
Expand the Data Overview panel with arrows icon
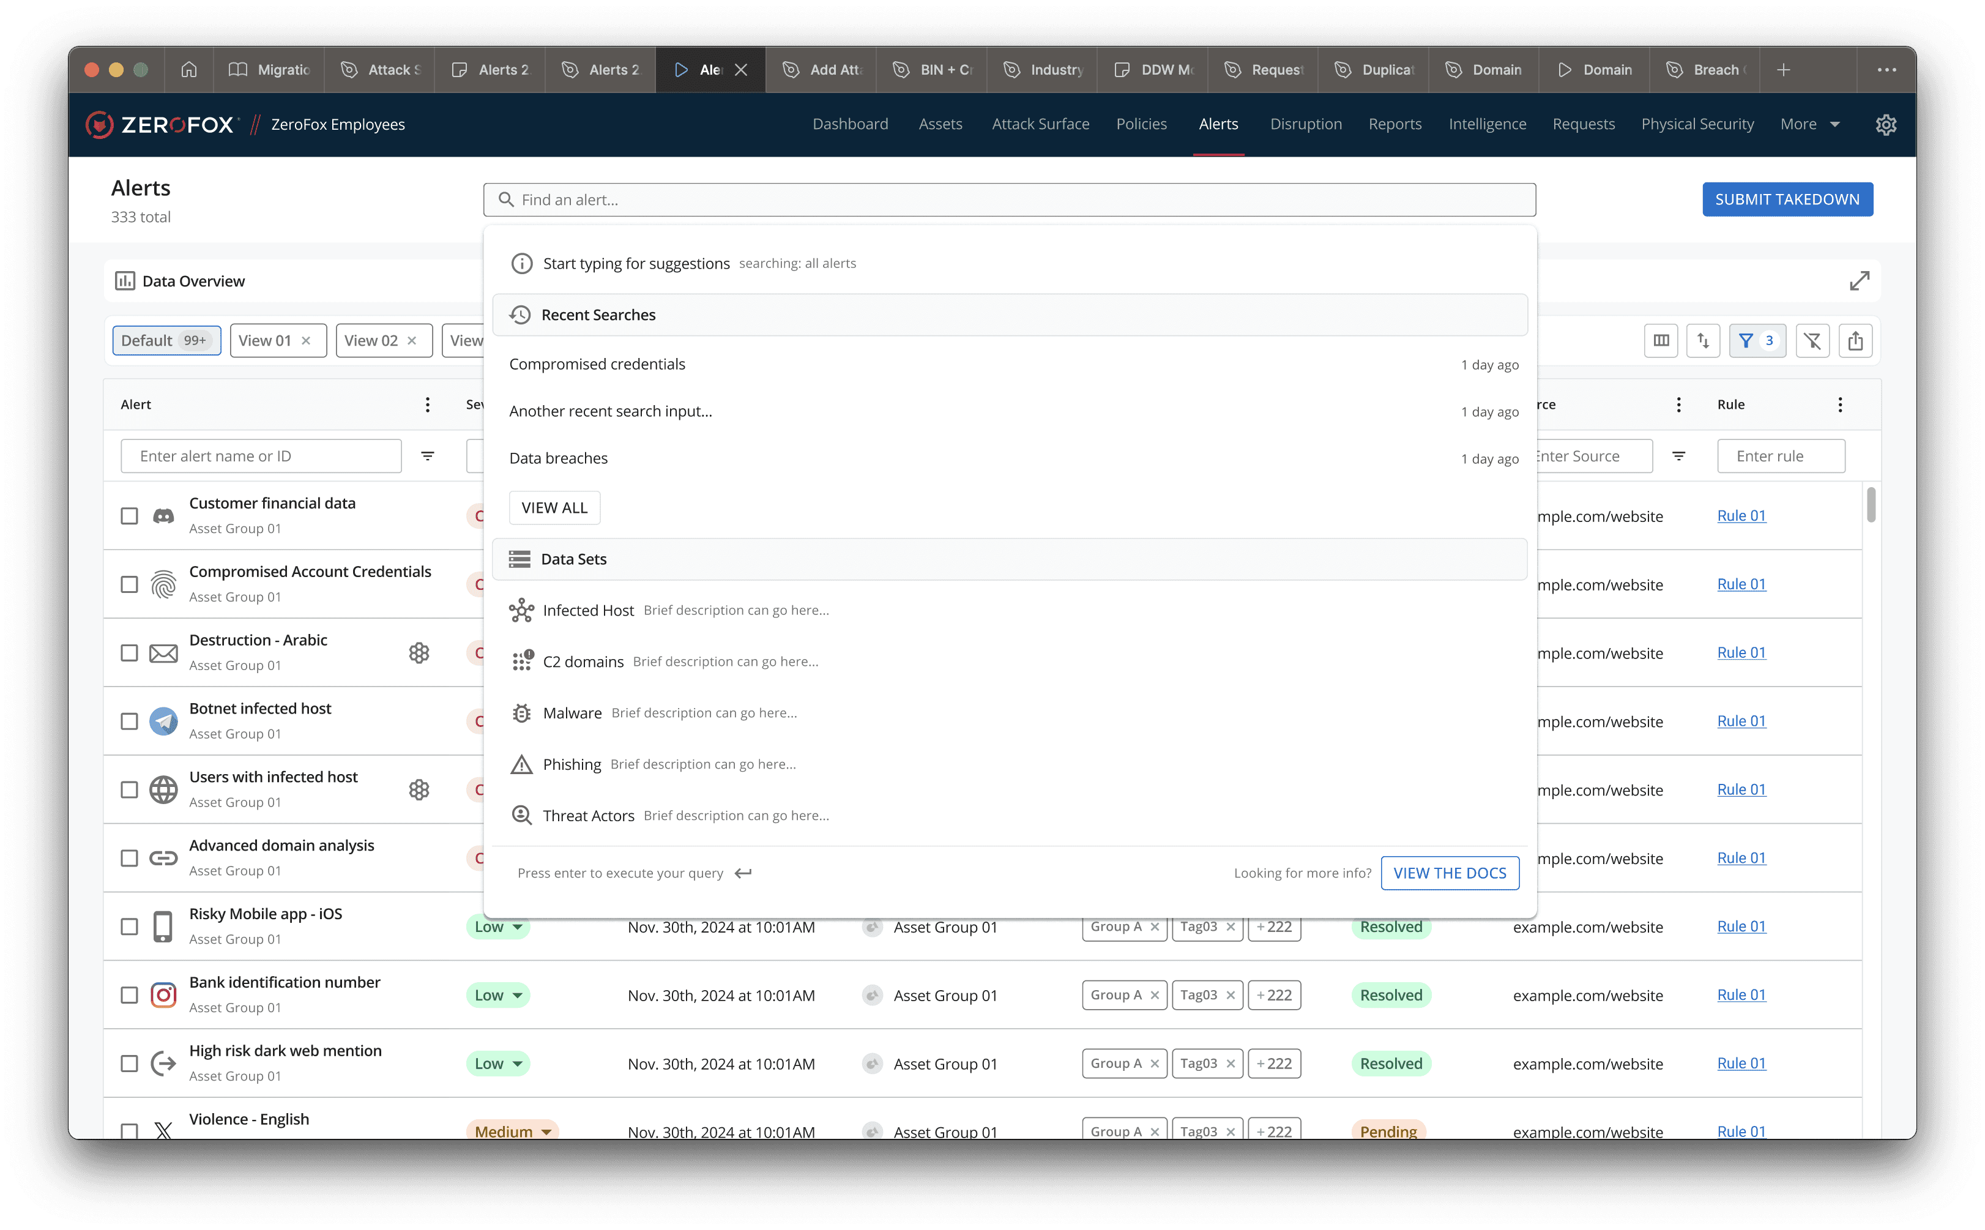[x=1859, y=281]
